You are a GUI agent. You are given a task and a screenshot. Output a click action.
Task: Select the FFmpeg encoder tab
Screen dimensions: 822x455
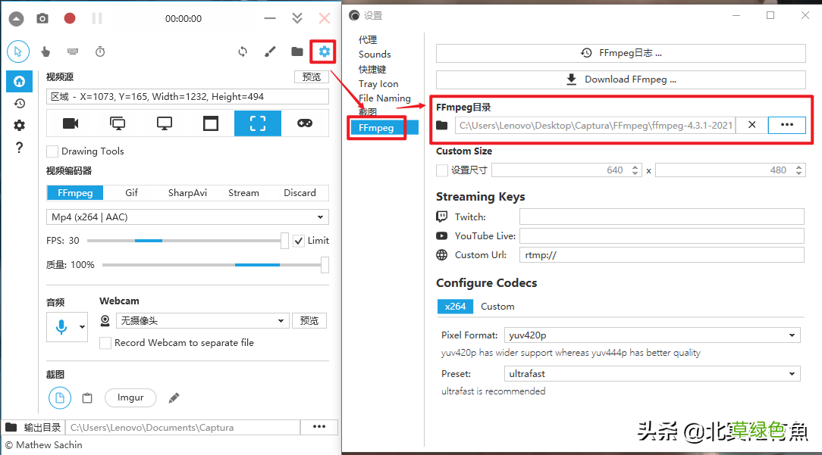[x=75, y=193]
